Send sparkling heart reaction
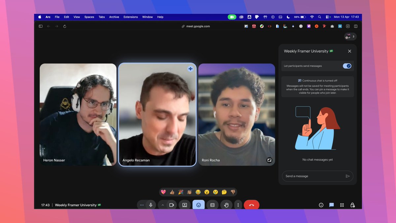396x223 pixels. click(163, 192)
